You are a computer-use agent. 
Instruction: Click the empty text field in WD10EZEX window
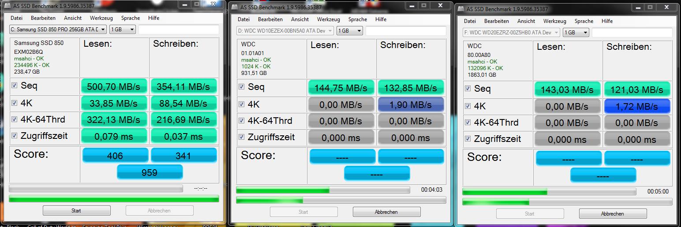coord(406,31)
